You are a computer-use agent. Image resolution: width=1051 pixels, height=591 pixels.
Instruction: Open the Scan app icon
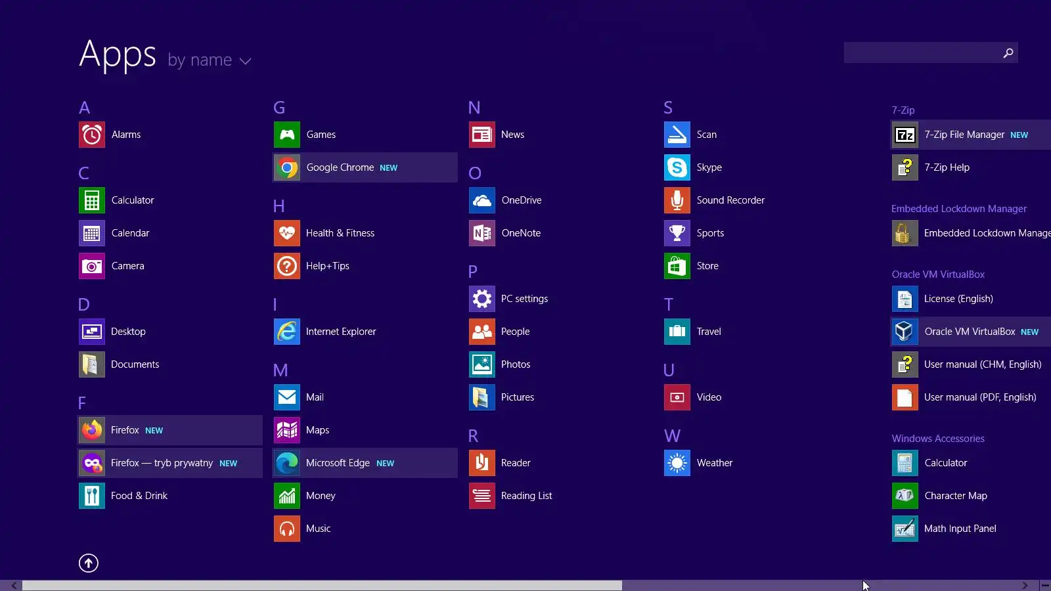point(677,135)
